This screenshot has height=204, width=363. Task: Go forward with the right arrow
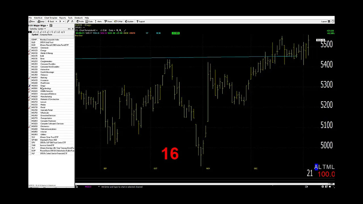60,22
